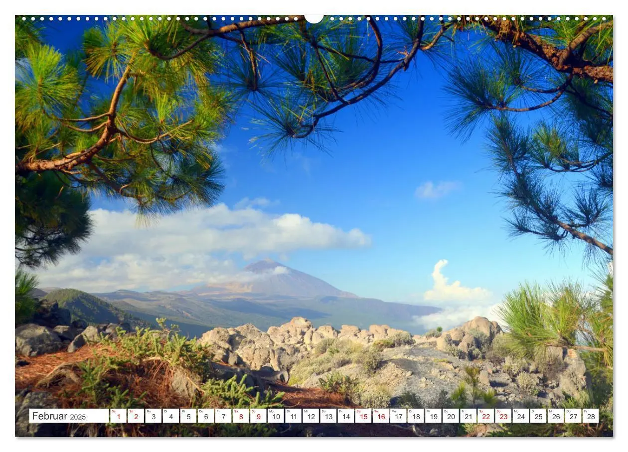The height and width of the screenshot is (452, 628).
Task: Select red date cell 22
Action: click(485, 416)
